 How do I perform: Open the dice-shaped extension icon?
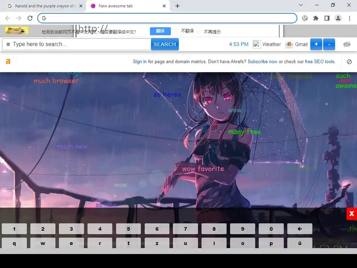click(x=305, y=18)
